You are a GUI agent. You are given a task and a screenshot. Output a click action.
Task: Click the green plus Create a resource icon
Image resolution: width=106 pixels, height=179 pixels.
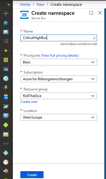click(x=6, y=13)
